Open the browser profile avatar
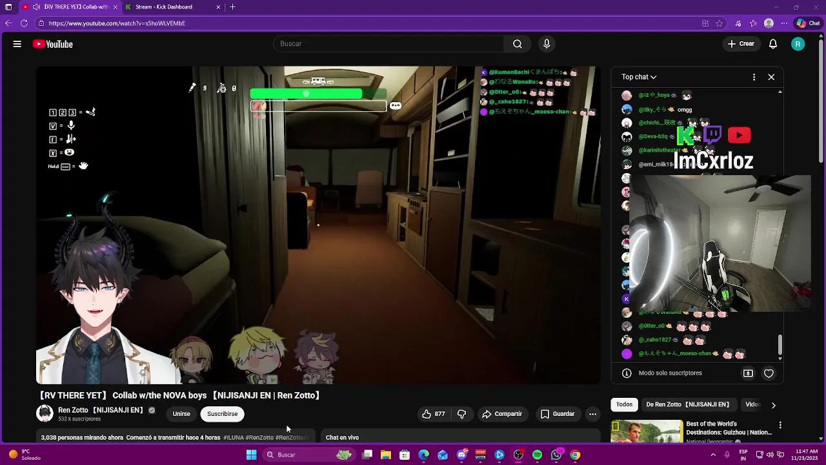Viewport: 826px width, 465px height. (x=769, y=23)
